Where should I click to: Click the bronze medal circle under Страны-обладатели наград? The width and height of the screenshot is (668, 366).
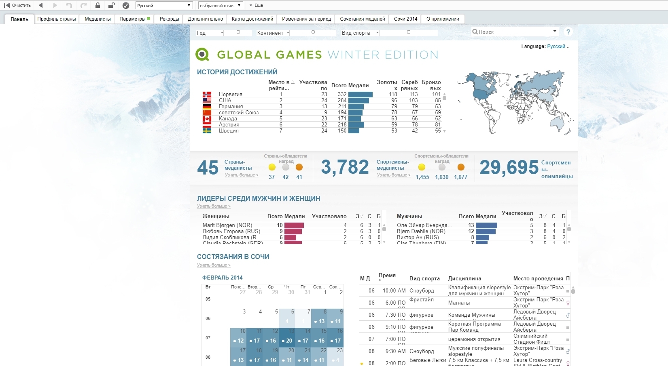click(299, 167)
